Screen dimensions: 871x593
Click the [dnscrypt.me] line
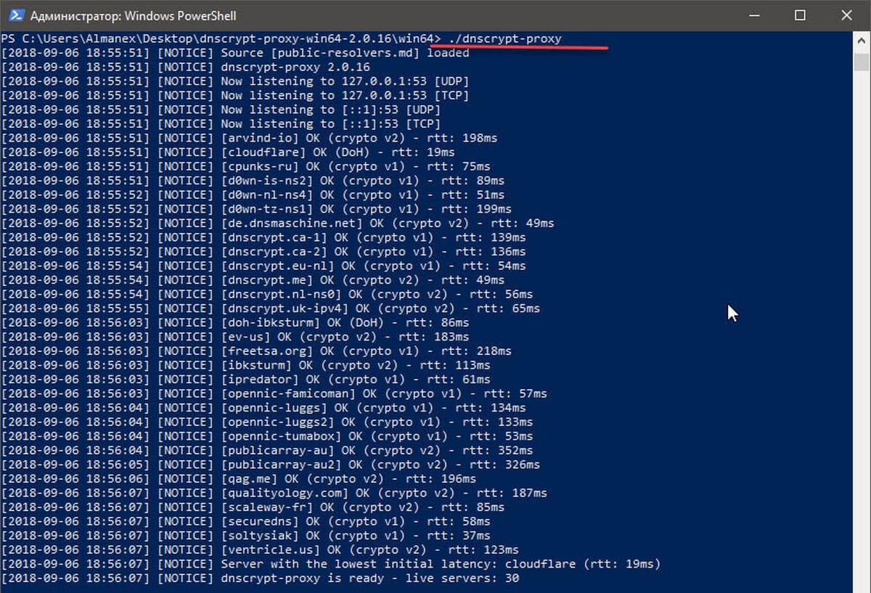pyautogui.click(x=253, y=279)
